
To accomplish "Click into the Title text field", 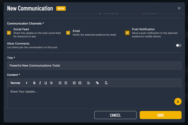I will (x=94, y=65).
